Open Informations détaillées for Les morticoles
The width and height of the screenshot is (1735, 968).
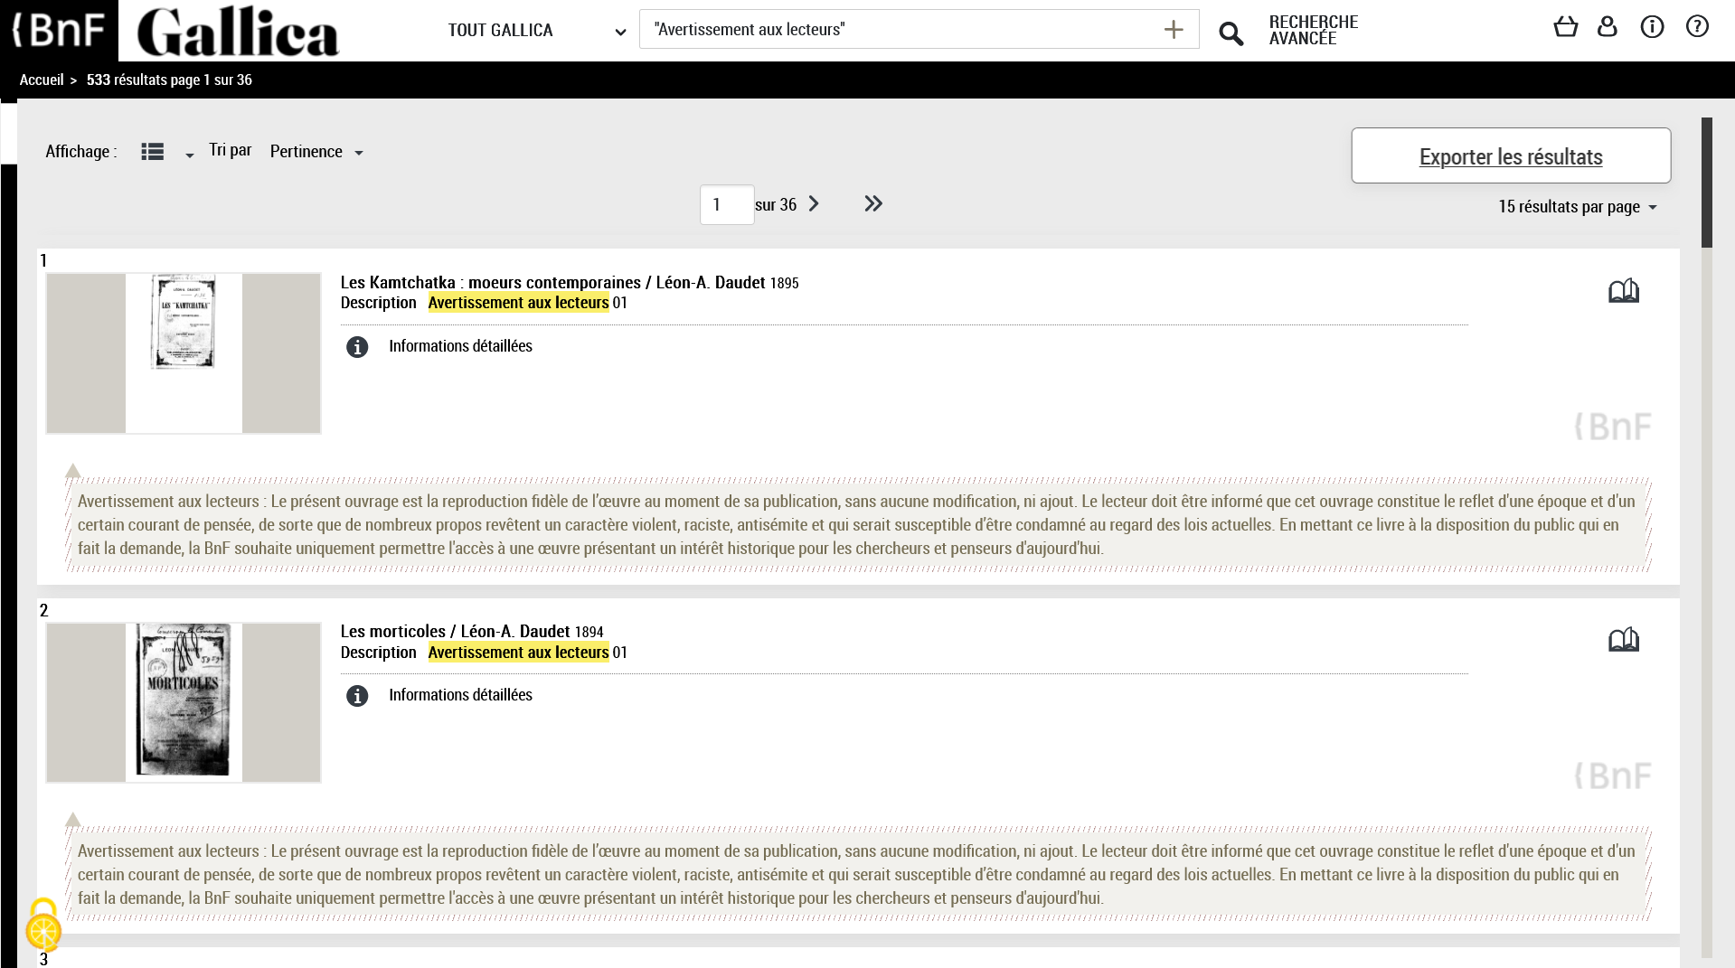[460, 695]
